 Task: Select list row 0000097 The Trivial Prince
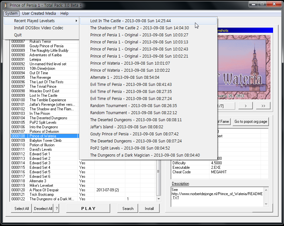click(x=44, y=86)
